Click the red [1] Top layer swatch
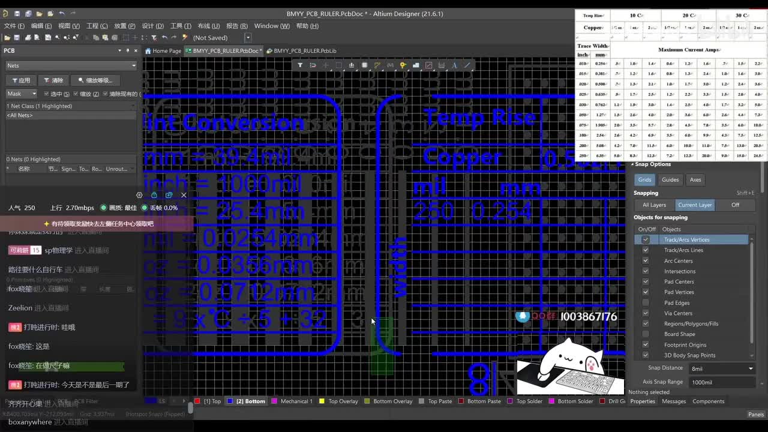 pyautogui.click(x=197, y=401)
